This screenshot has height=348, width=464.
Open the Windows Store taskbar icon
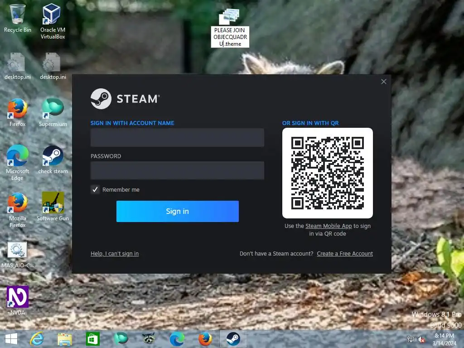pyautogui.click(x=92, y=339)
